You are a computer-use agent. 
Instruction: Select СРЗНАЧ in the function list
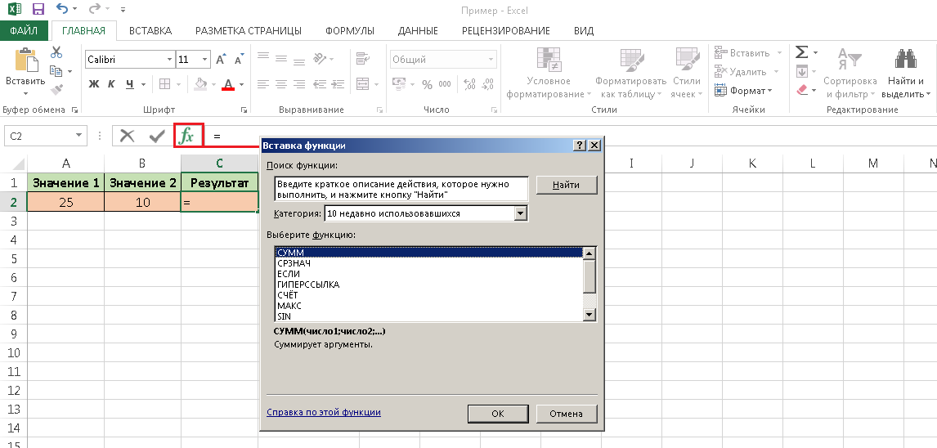click(428, 262)
